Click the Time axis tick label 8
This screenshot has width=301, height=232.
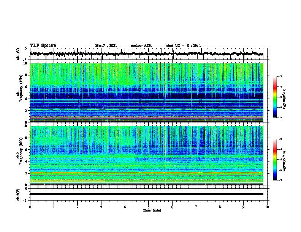click(220, 207)
